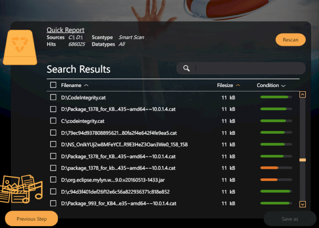The width and height of the screenshot is (319, 228).
Task: Expand the Condition column sort arrow
Action: pos(283,86)
